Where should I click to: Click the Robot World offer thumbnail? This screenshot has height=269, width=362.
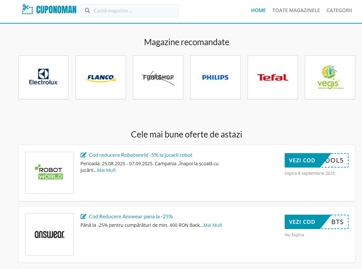point(49,173)
